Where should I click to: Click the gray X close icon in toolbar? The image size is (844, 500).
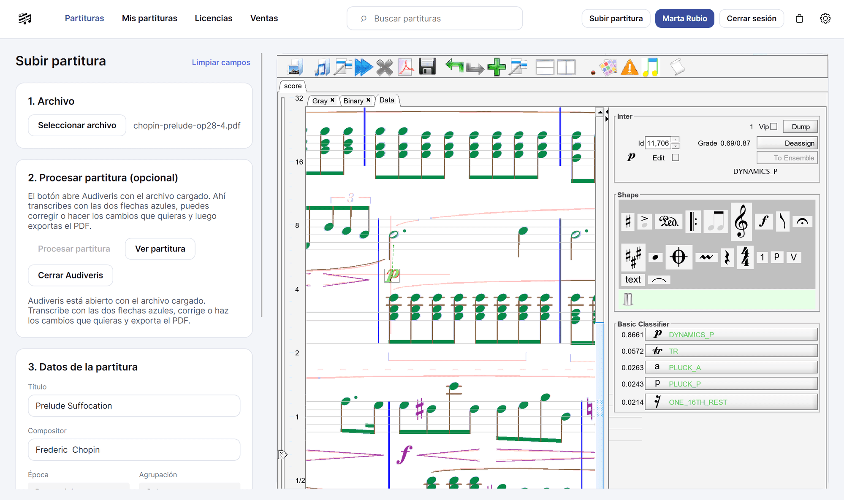[x=385, y=67]
